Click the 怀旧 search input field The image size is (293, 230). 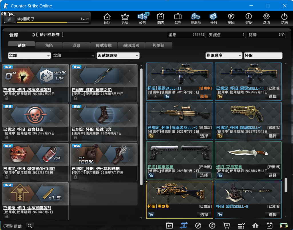(263, 55)
